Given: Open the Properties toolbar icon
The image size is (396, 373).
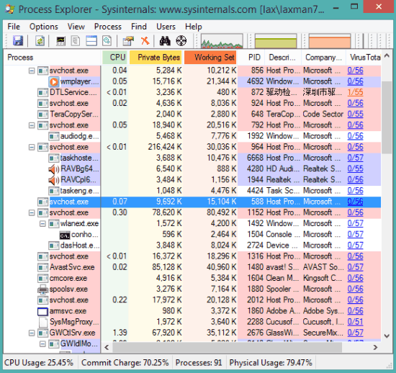Looking at the screenshot, I should [x=128, y=40].
